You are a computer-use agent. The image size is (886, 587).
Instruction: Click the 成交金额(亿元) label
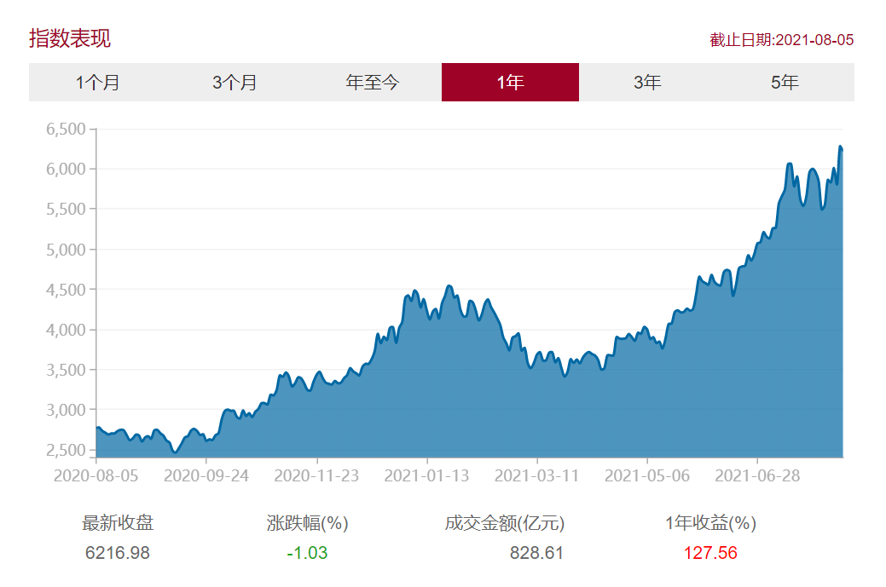point(505,523)
